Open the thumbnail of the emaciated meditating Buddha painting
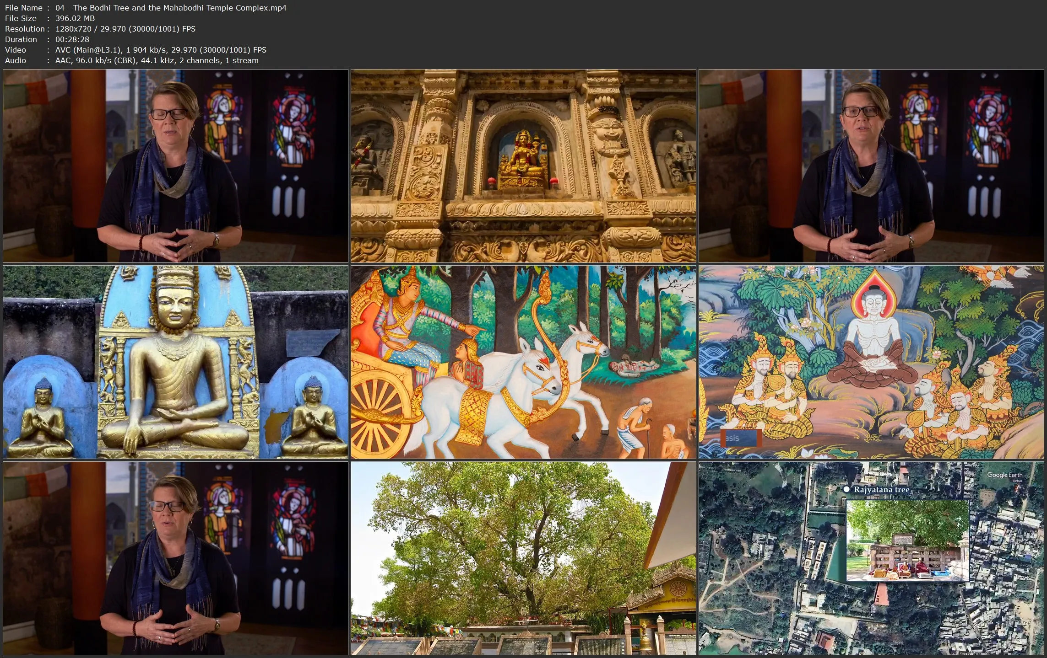Image resolution: width=1047 pixels, height=658 pixels. 871,362
